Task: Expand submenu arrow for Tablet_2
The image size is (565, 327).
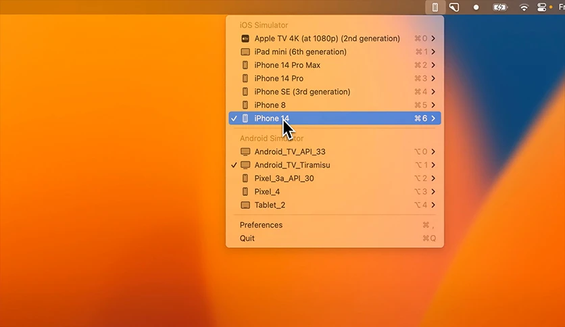Action: 433,205
